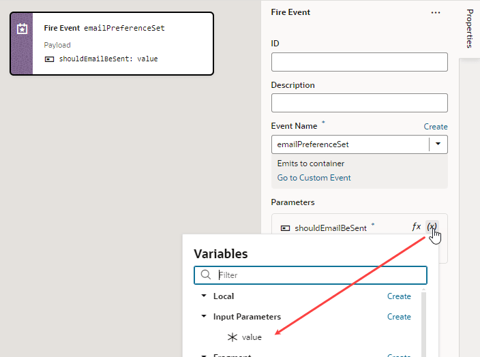Click the Fire Event action icon

click(21, 29)
